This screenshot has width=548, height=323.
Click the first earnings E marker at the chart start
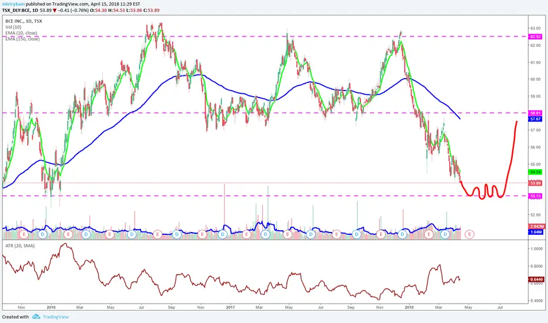coord(24,234)
